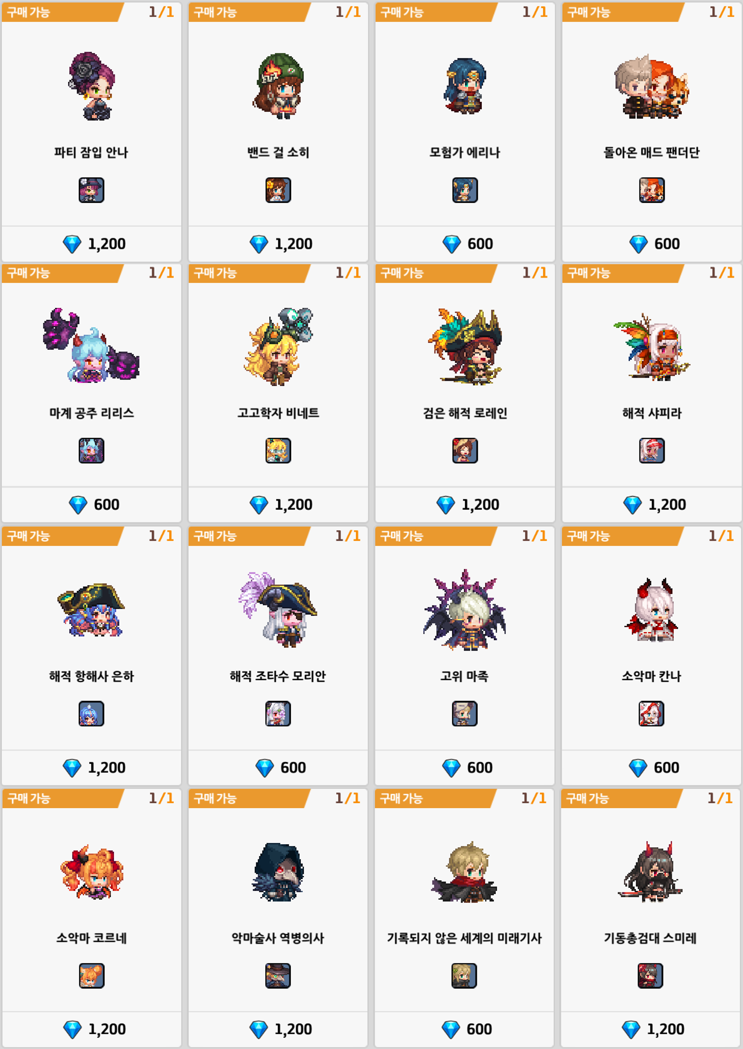This screenshot has width=743, height=1049.
Task: Click the 고고학자 비네트 small portrait icon
Action: click(x=278, y=451)
